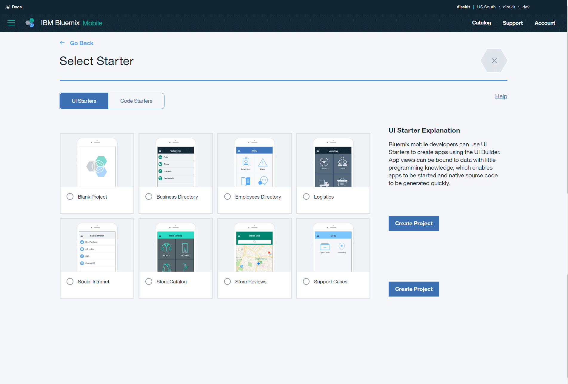Click the Employees Directory phone thumbnail
This screenshot has height=384, width=568.
254,162
